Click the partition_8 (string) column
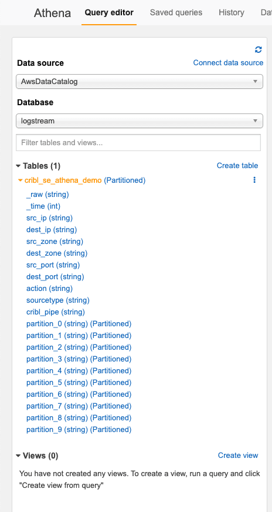 point(79,418)
